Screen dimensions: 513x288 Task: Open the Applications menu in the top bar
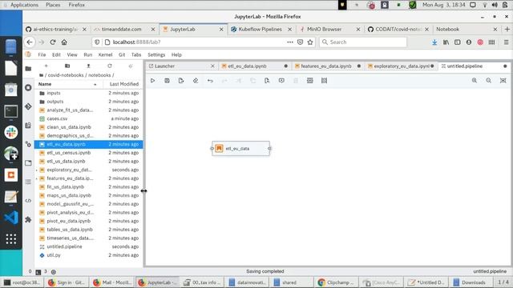24,5
